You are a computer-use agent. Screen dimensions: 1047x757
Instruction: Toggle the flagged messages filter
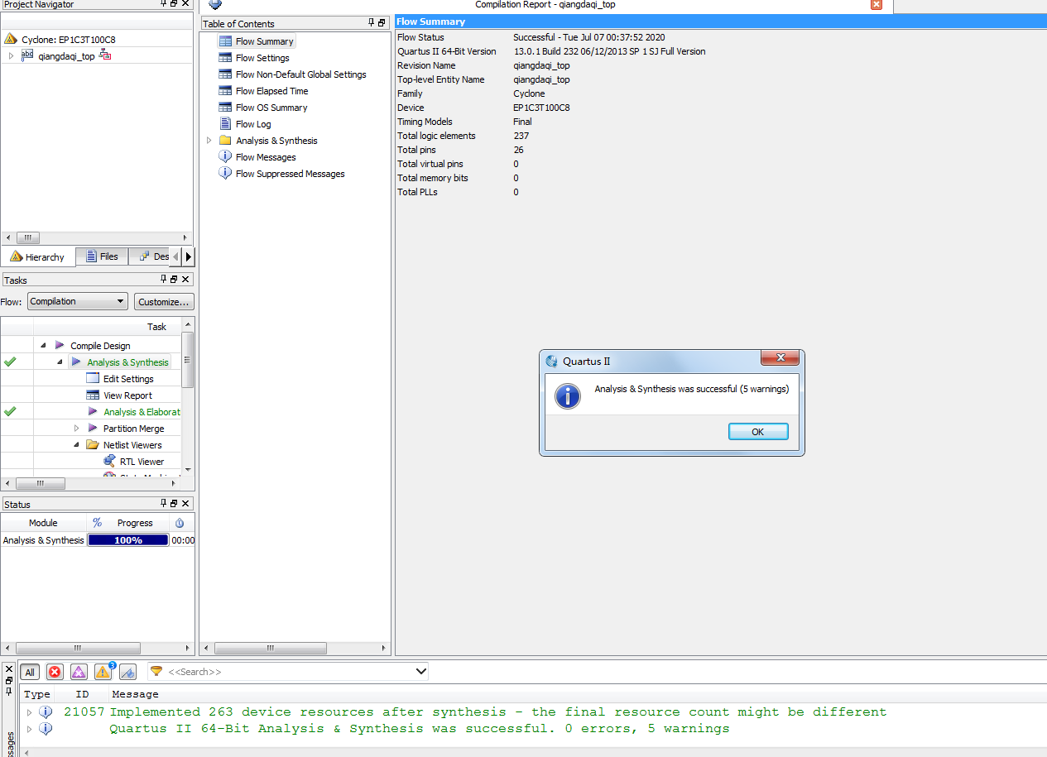[127, 672]
